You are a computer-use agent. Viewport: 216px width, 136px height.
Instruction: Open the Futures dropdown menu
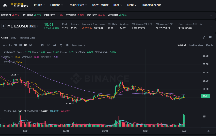click(x=39, y=5)
